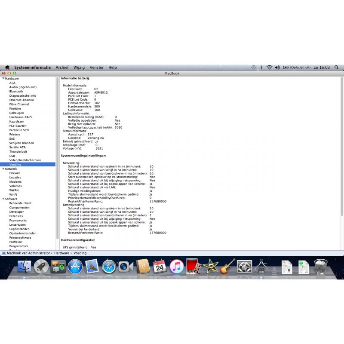Select Audio (ingebouwd) in sidebar

pos(23,87)
